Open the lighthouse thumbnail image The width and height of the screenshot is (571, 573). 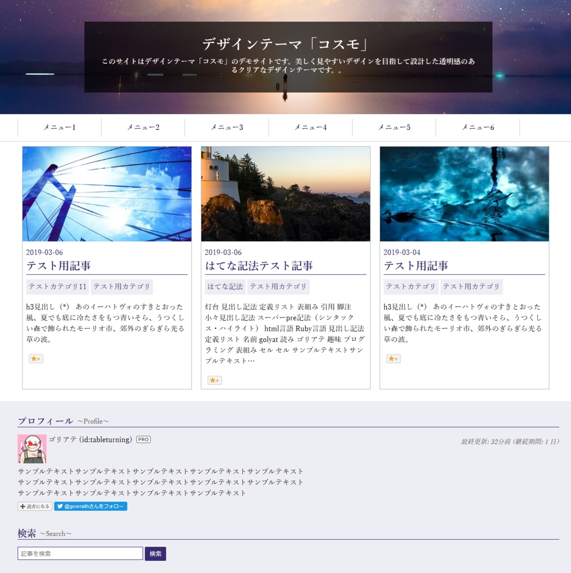coord(285,194)
